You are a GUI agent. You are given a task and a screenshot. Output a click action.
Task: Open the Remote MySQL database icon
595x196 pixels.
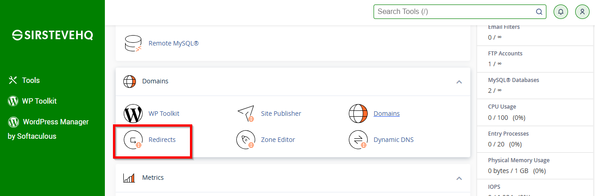pos(133,43)
